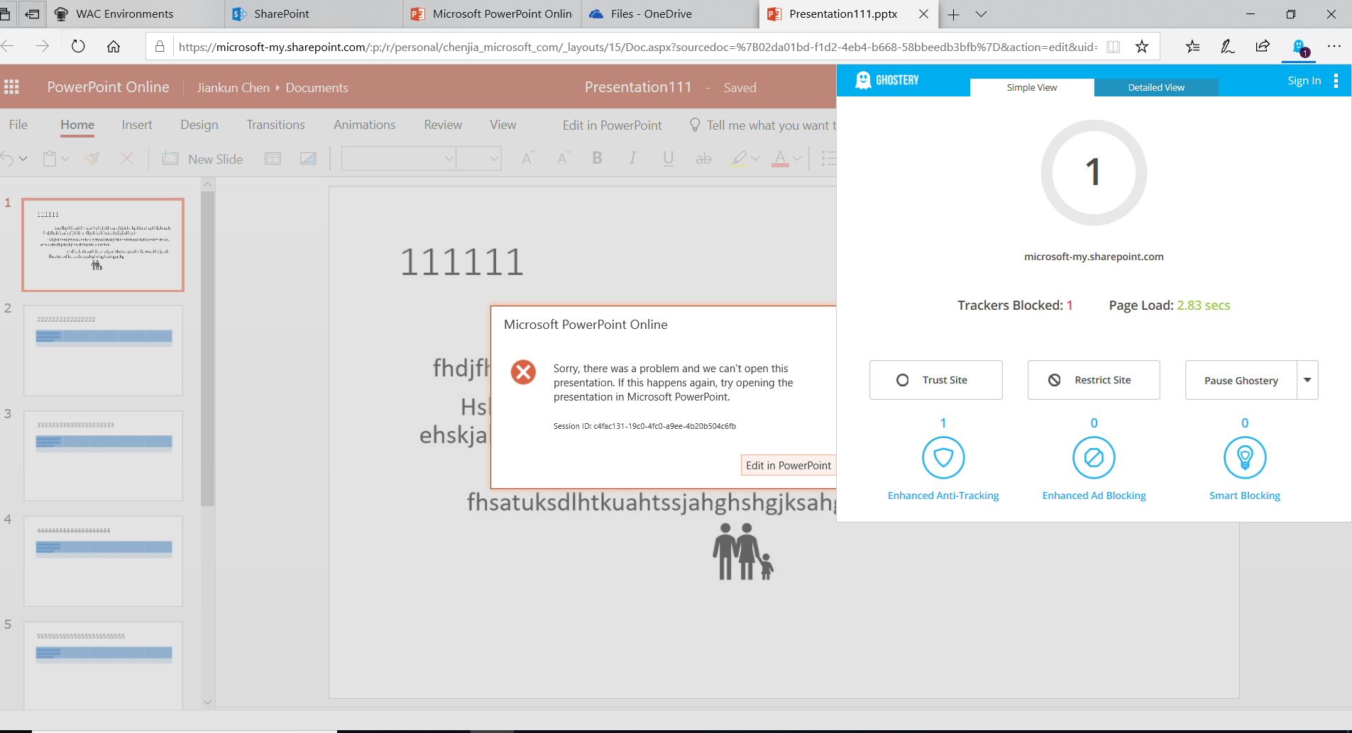Open the File menu
This screenshot has width=1352, height=733.
tap(18, 125)
